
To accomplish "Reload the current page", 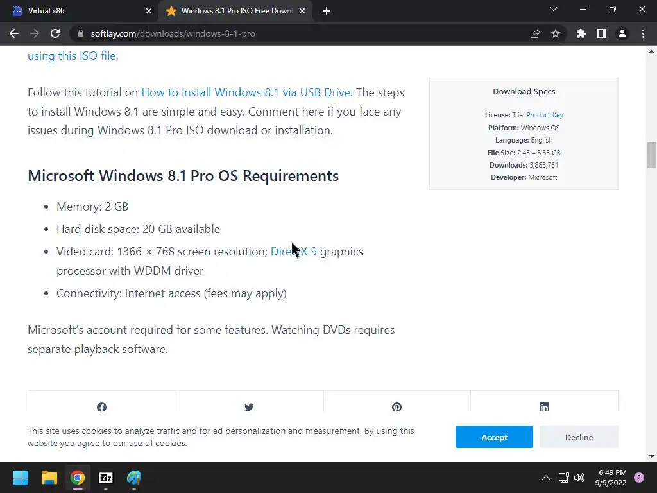I will [x=55, y=33].
